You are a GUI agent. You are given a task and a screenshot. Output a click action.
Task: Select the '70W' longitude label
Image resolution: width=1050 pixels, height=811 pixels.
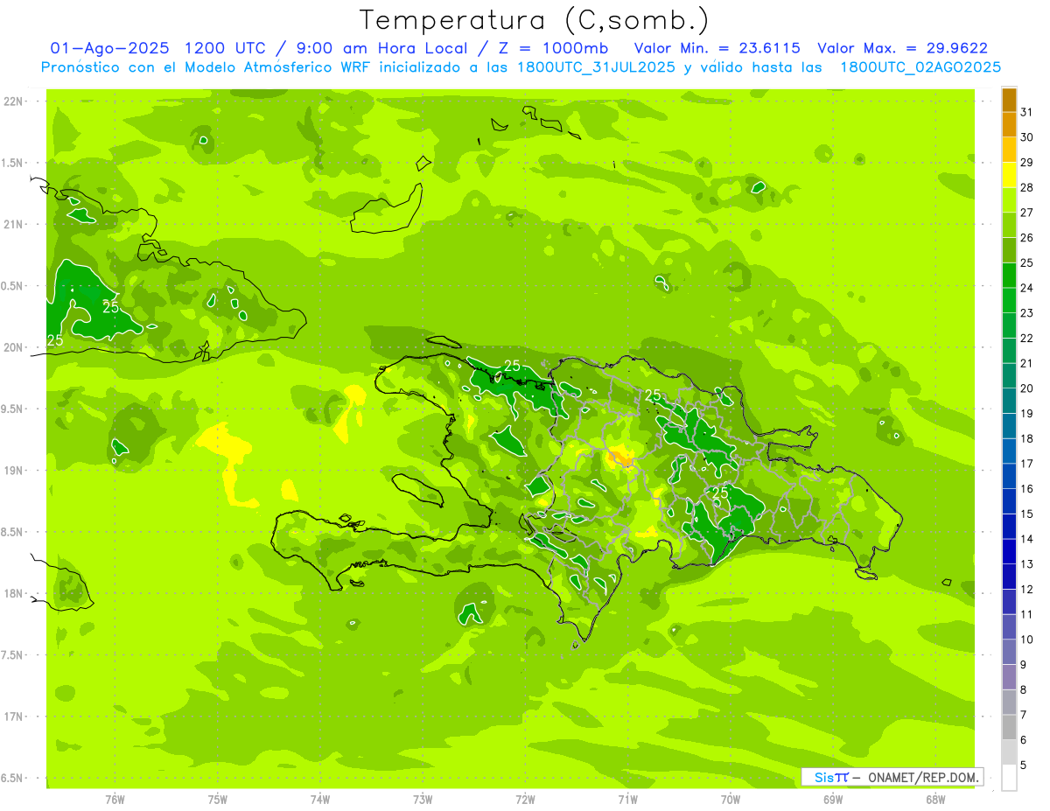731,799
